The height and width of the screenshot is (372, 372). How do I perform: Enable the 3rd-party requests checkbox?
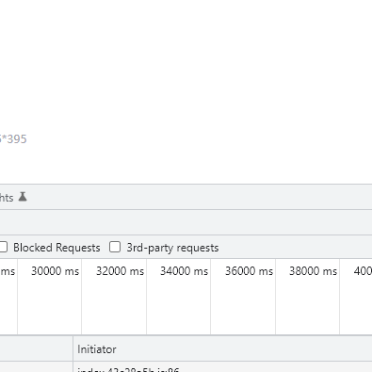tap(115, 247)
